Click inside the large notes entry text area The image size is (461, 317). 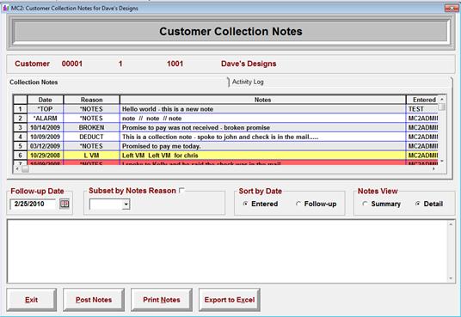228,251
